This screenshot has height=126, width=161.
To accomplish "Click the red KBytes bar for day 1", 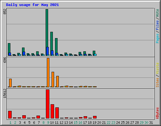I will (x=10, y=115).
